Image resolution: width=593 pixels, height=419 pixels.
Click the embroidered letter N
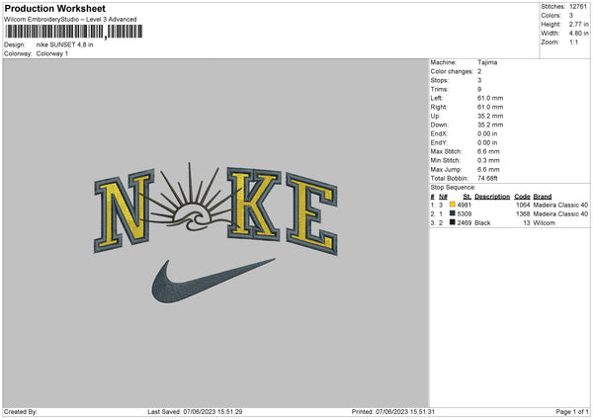pyautogui.click(x=125, y=210)
